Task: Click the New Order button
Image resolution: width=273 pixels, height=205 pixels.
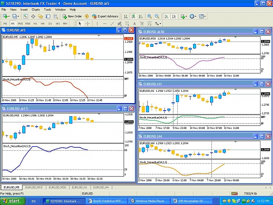Action: 72,16
